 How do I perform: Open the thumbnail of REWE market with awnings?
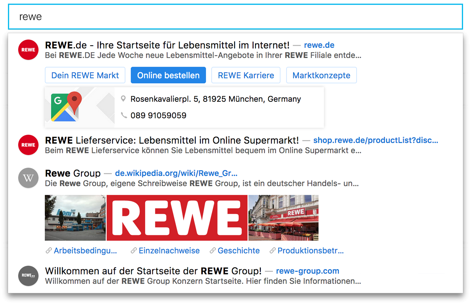pos(283,218)
